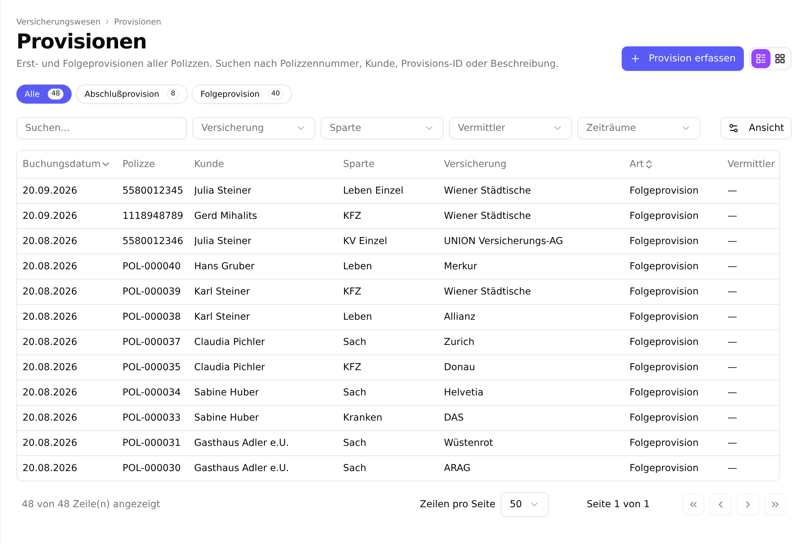
Task: Go to last page arrow
Action: click(x=775, y=504)
